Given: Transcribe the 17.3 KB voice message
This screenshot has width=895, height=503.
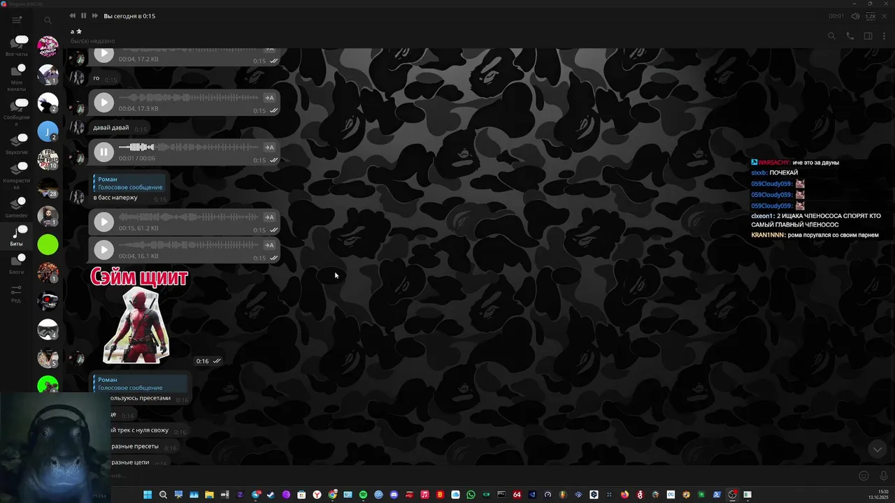Looking at the screenshot, I should (269, 98).
